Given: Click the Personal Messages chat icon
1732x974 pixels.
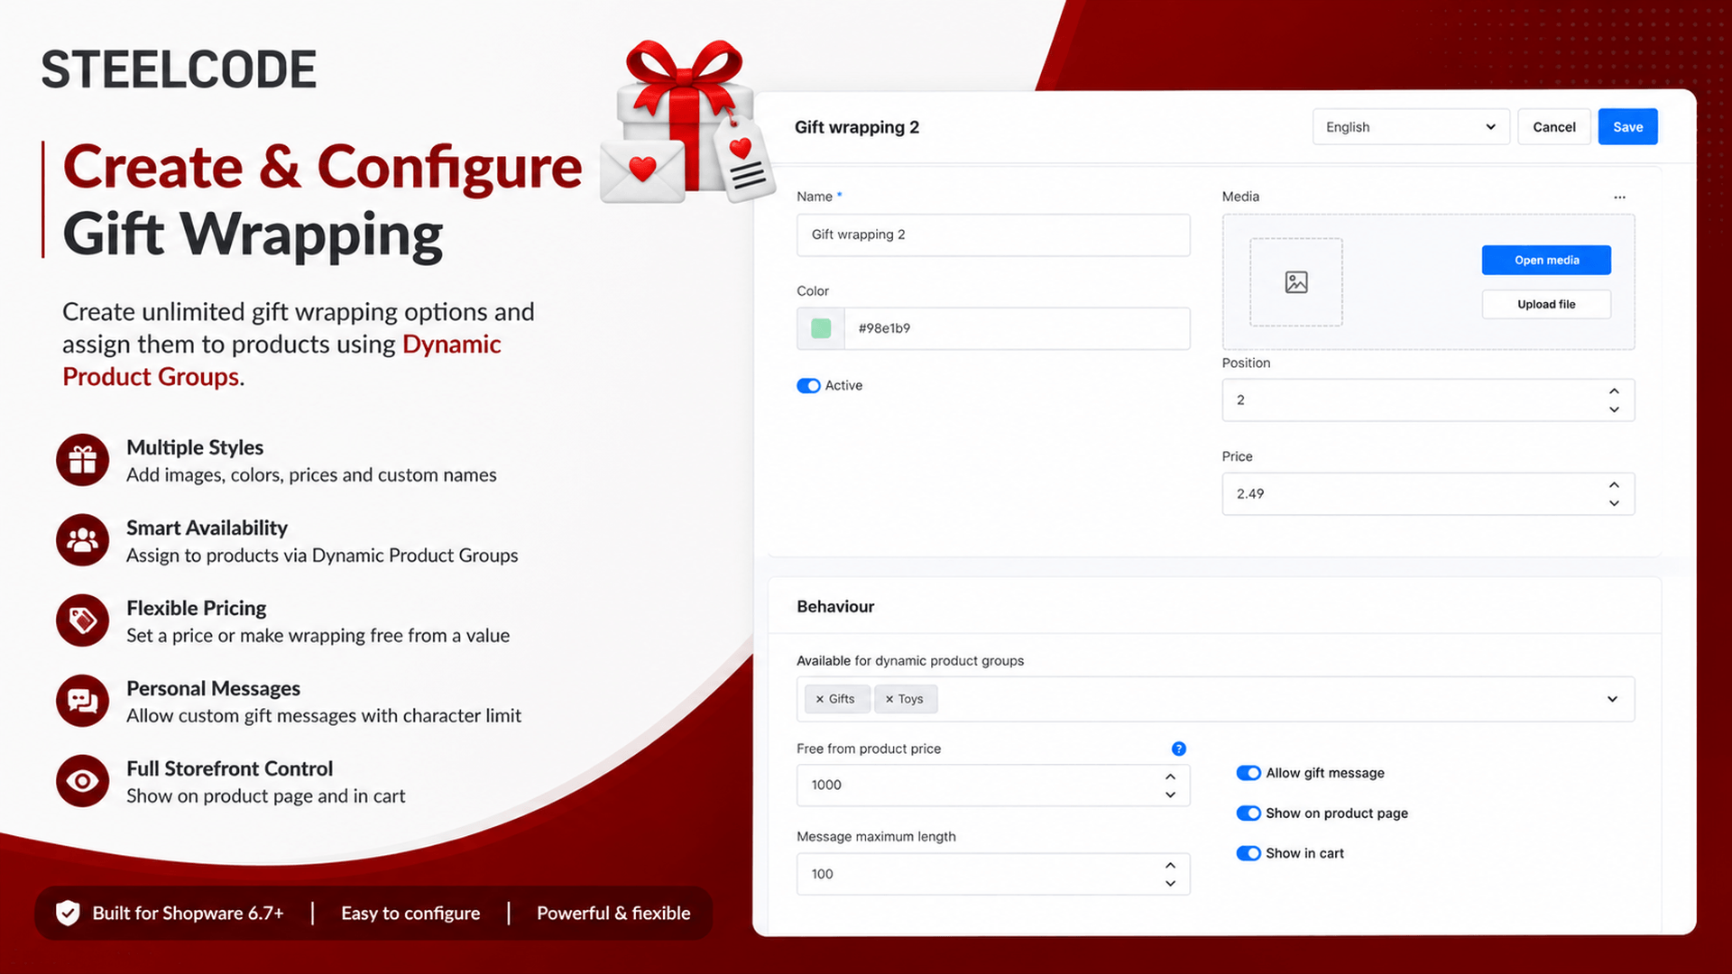Looking at the screenshot, I should coord(82,701).
